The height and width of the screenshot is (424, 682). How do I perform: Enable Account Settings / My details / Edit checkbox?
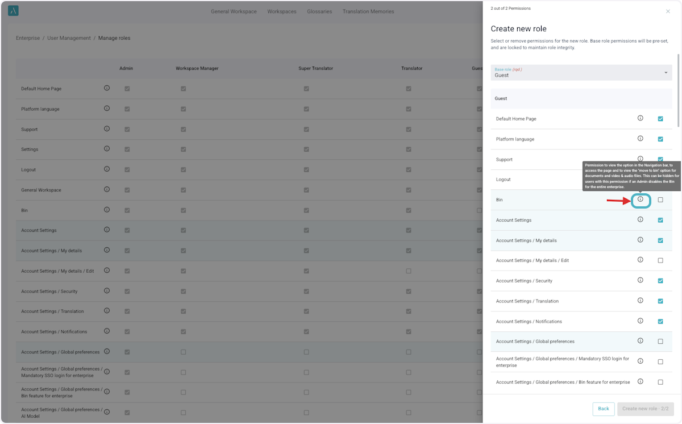pyautogui.click(x=660, y=260)
